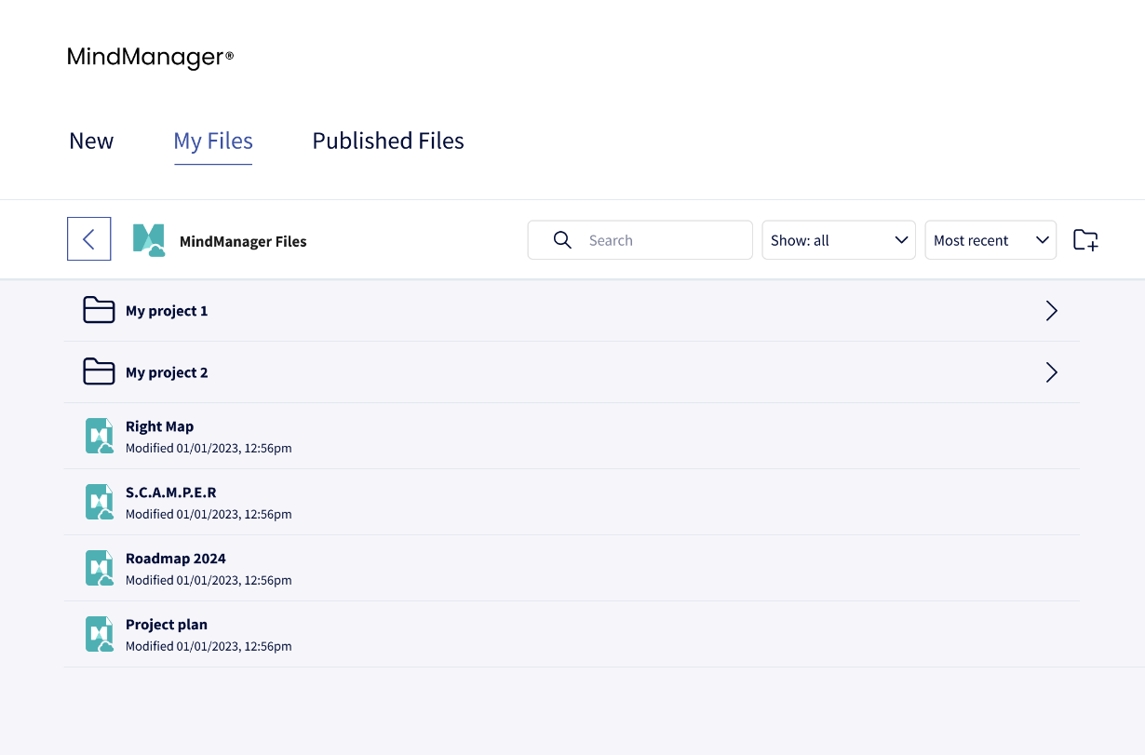Click the My project 1 folder icon
The width and height of the screenshot is (1145, 755).
click(x=99, y=310)
